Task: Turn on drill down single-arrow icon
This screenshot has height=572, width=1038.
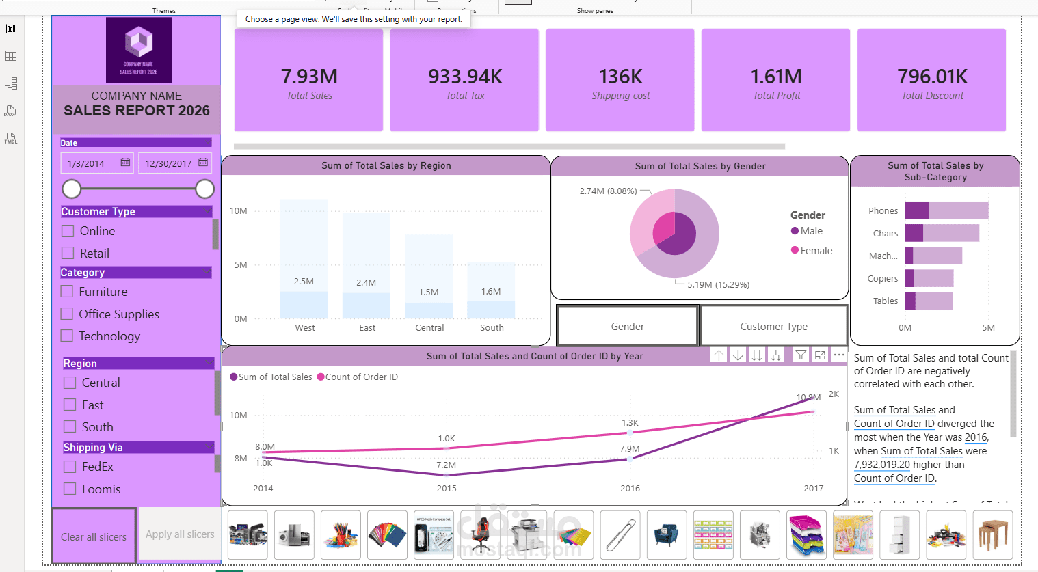Action: pos(738,355)
